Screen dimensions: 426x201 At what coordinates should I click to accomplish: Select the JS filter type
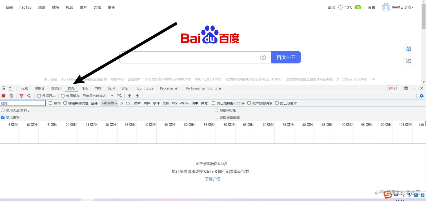pos(121,103)
